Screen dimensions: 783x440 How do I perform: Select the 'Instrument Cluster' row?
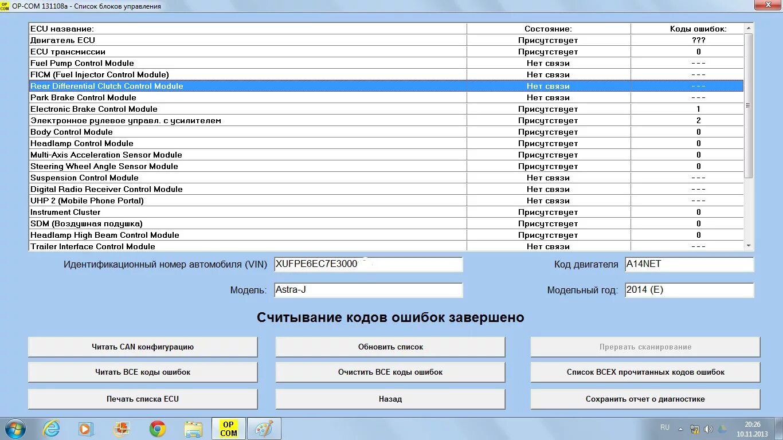click(386, 212)
